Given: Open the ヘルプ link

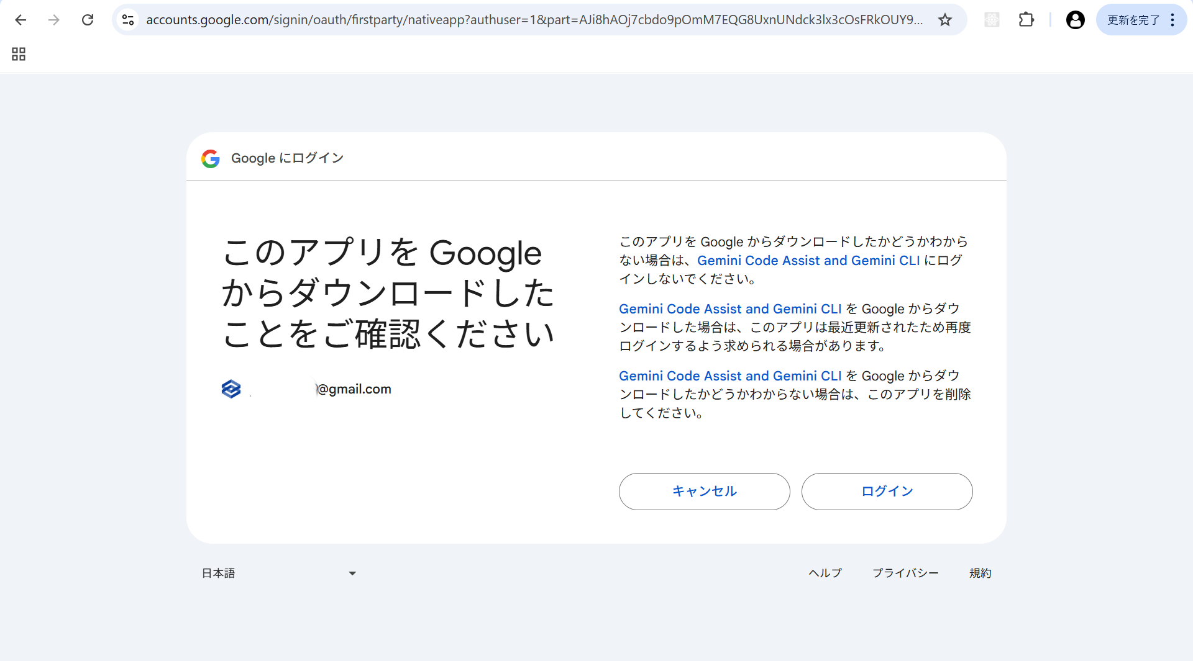Looking at the screenshot, I should click(825, 573).
